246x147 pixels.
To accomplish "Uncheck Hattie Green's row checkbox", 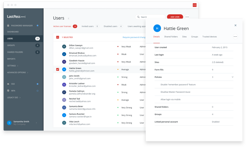I will click(x=58, y=69).
